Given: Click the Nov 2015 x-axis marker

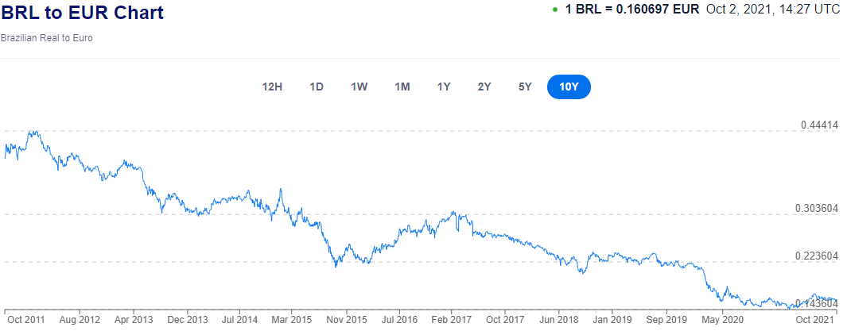Looking at the screenshot, I should (x=346, y=321).
